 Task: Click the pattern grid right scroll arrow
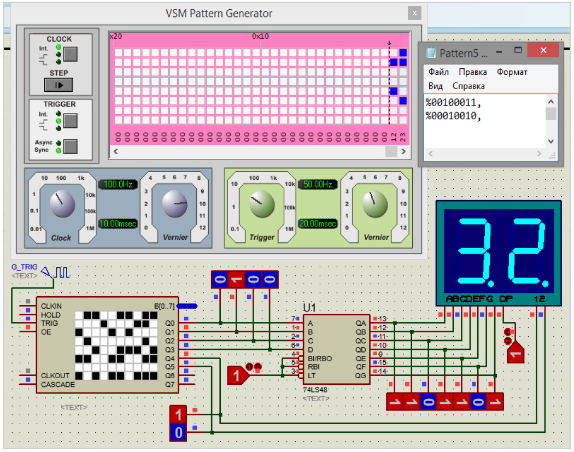[x=403, y=151]
